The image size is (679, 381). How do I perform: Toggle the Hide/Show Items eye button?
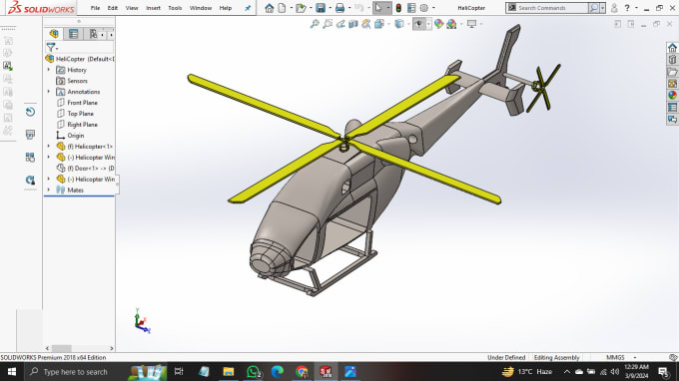tap(418, 24)
